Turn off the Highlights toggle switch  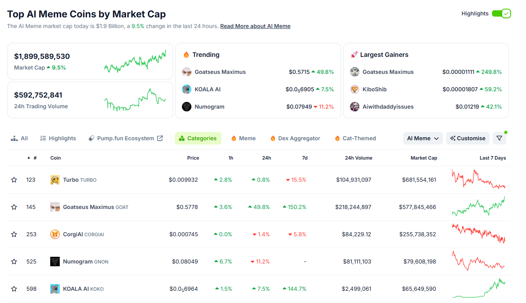[x=501, y=13]
